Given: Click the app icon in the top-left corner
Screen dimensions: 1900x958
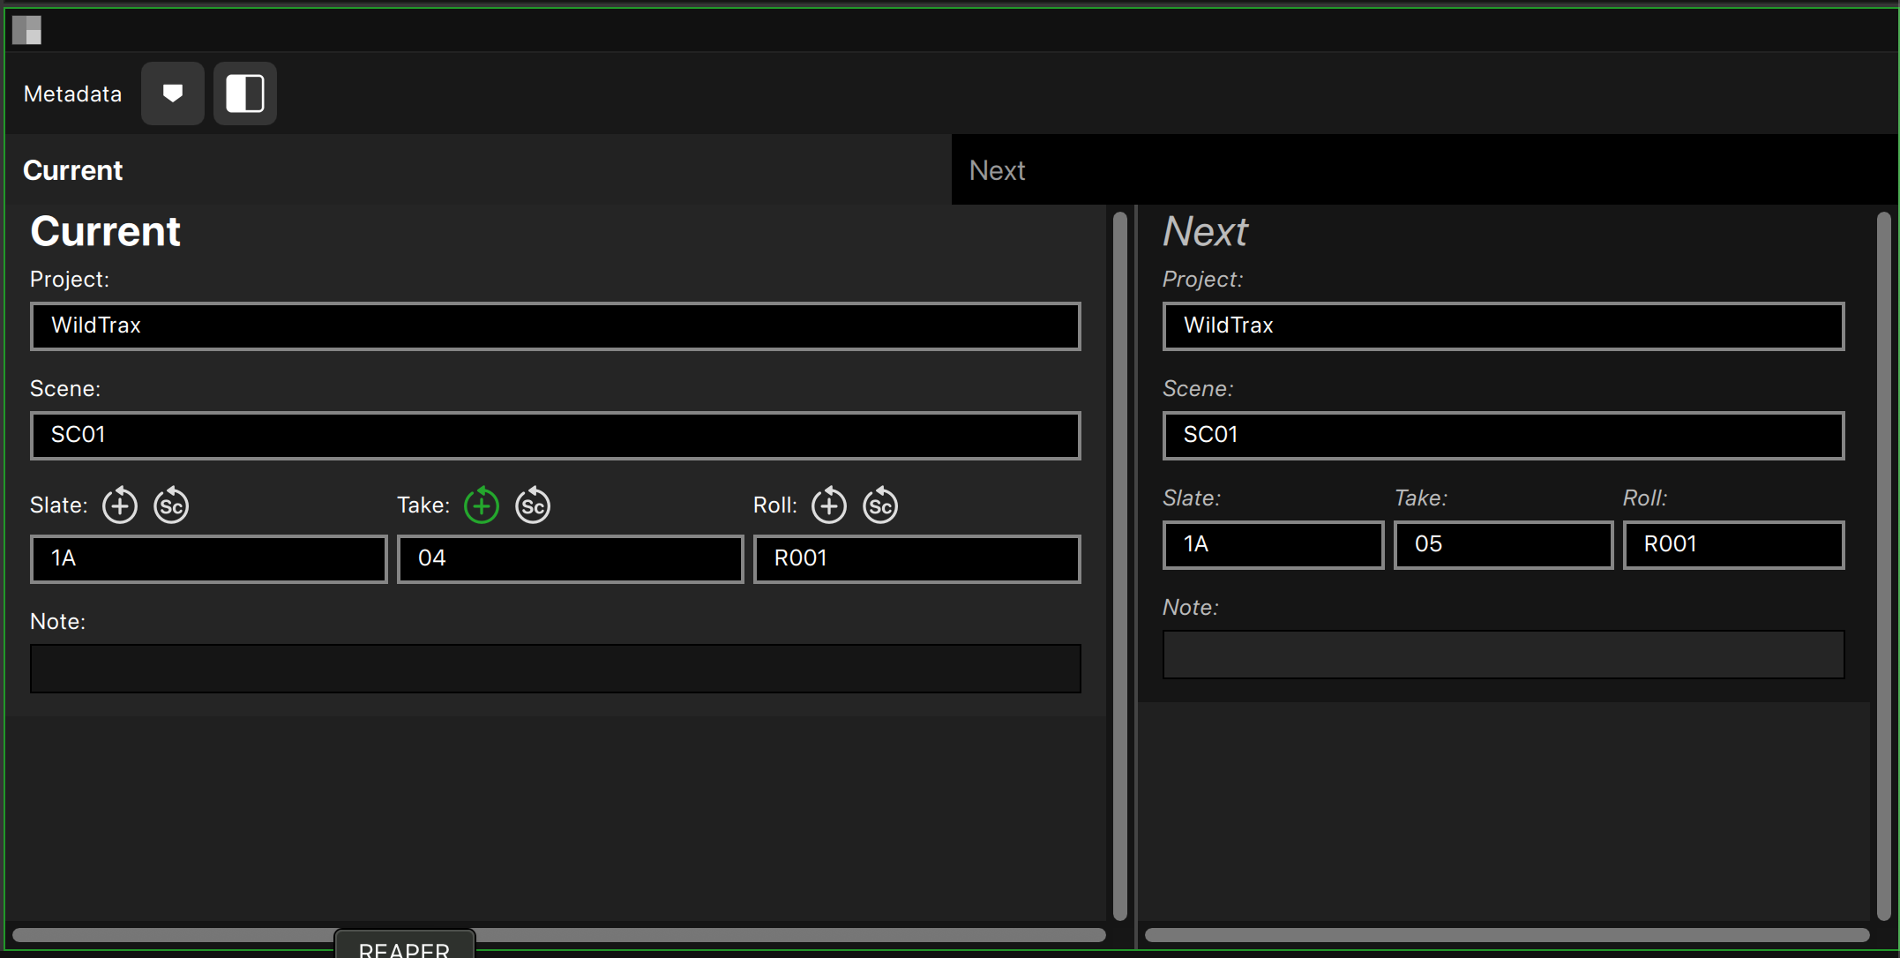Looking at the screenshot, I should pyautogui.click(x=28, y=29).
